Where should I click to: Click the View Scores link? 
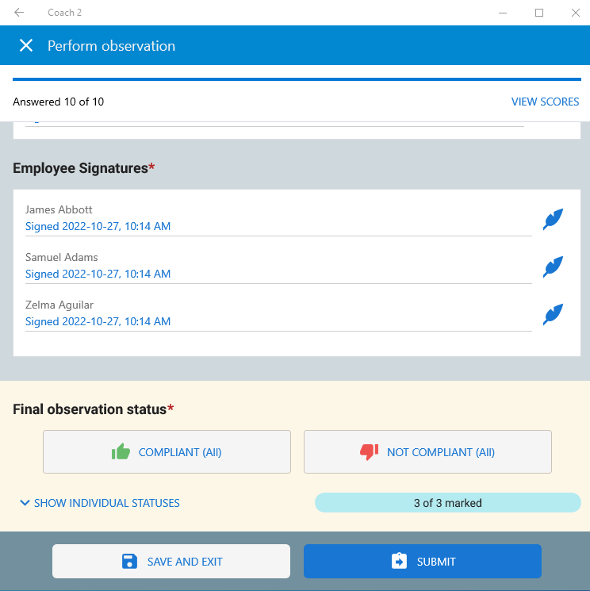(x=545, y=102)
